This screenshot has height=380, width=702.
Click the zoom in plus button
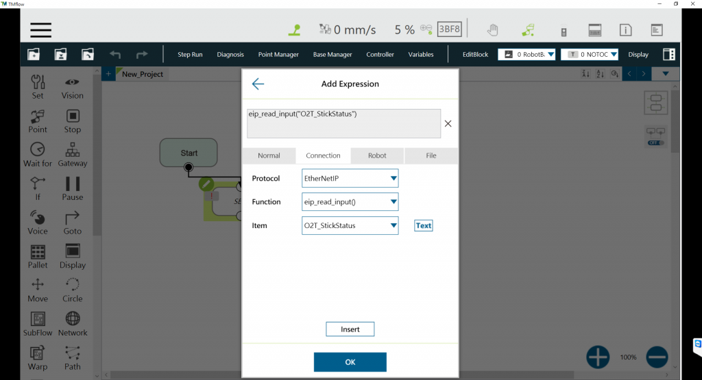(598, 357)
